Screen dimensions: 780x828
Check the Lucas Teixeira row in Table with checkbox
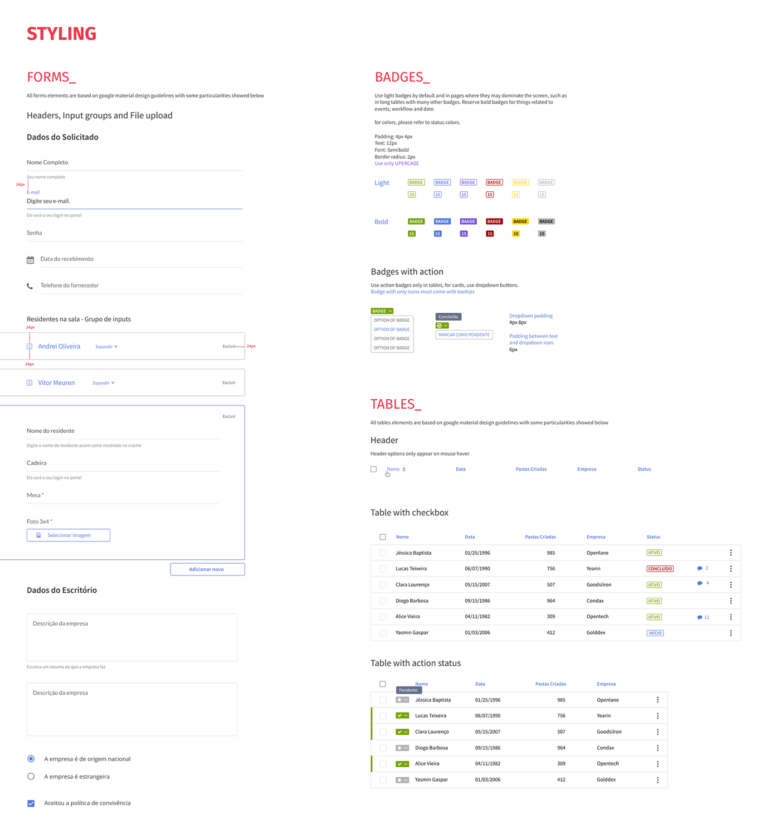pyautogui.click(x=383, y=569)
